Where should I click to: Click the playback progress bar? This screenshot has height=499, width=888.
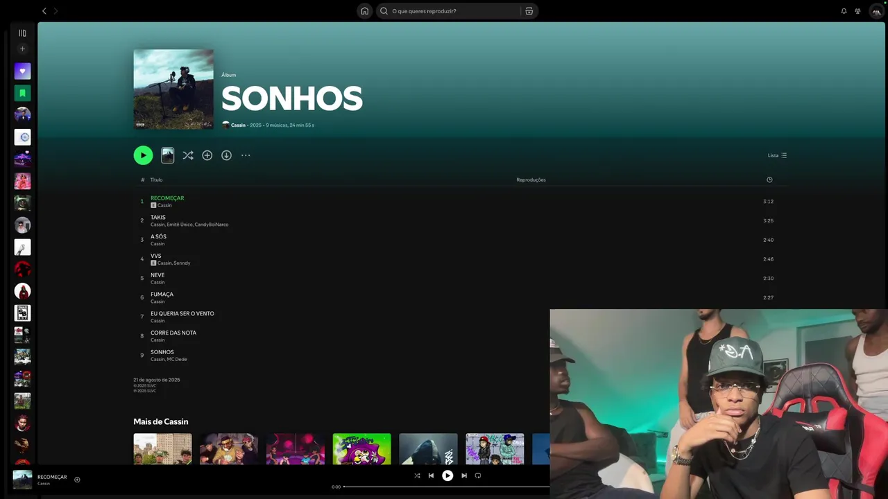click(x=447, y=487)
